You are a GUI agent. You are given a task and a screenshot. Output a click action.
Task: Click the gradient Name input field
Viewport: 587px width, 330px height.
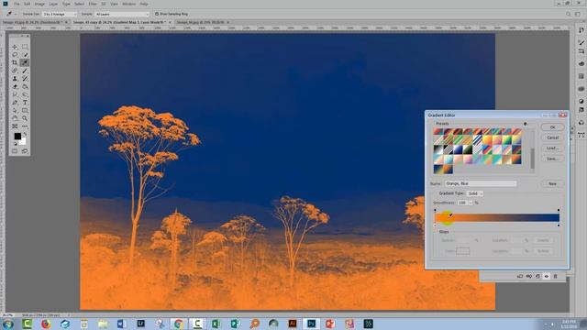[x=481, y=183]
